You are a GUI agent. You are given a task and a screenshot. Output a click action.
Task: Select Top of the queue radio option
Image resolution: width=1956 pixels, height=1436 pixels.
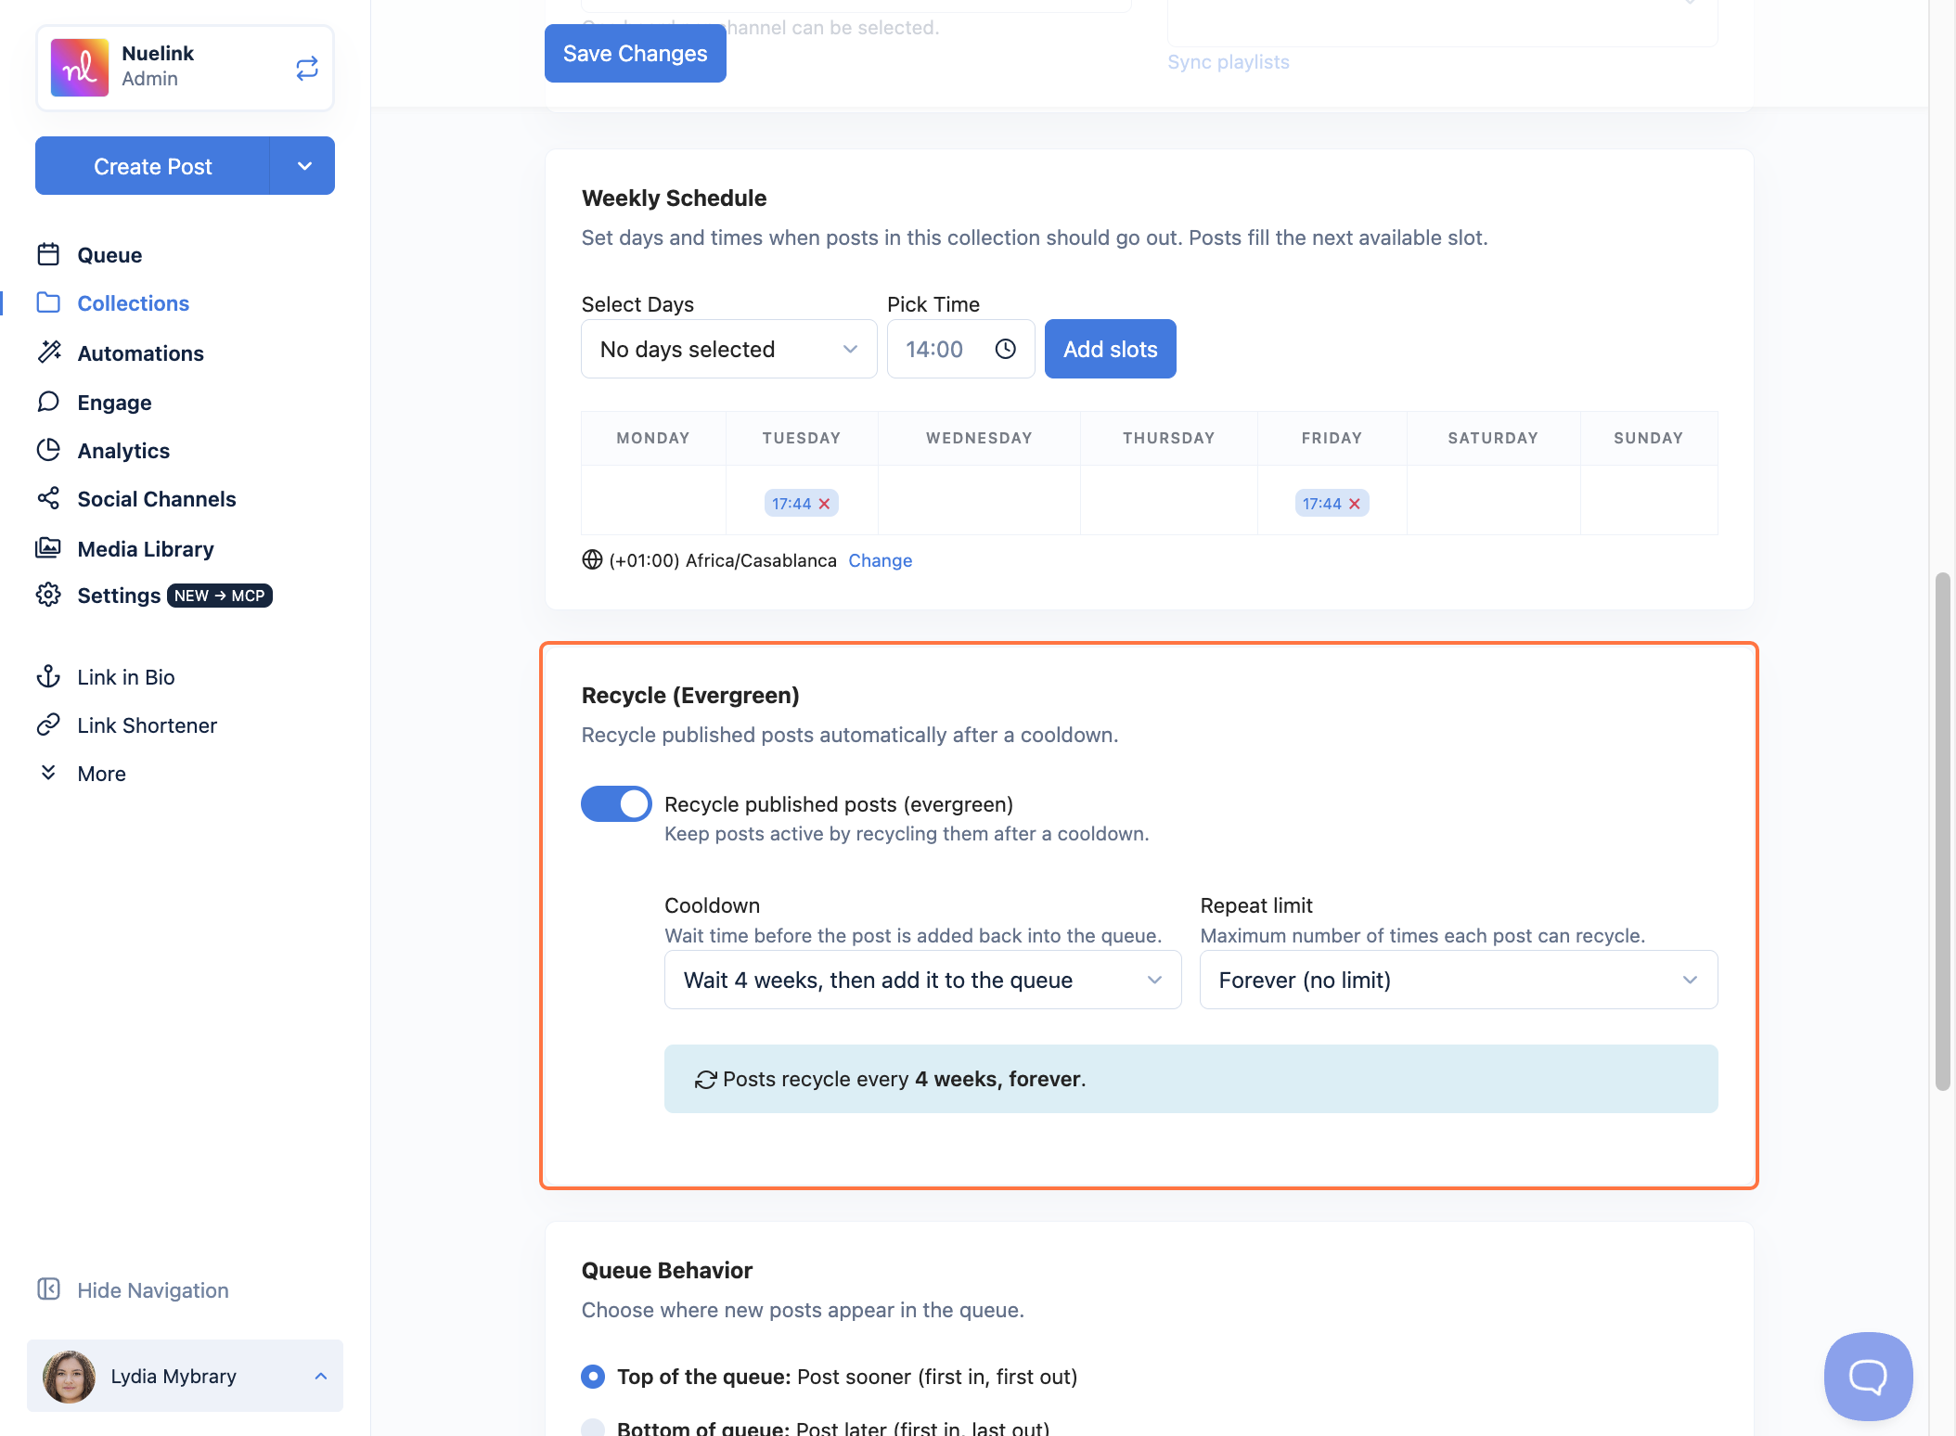(593, 1376)
